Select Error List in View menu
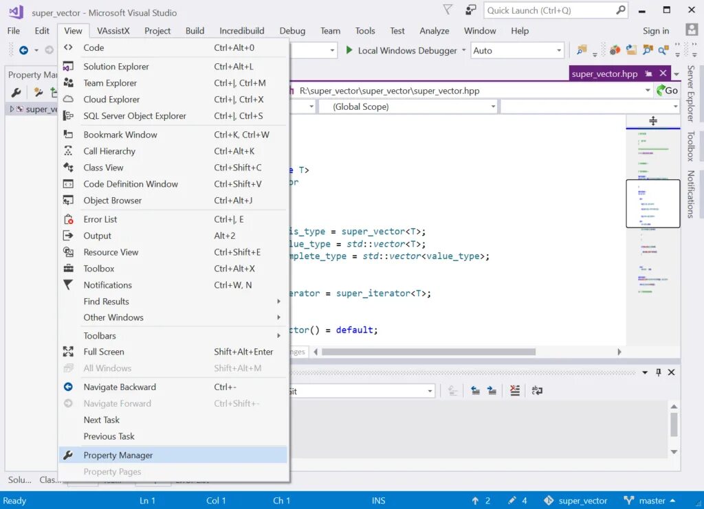 (x=173, y=219)
